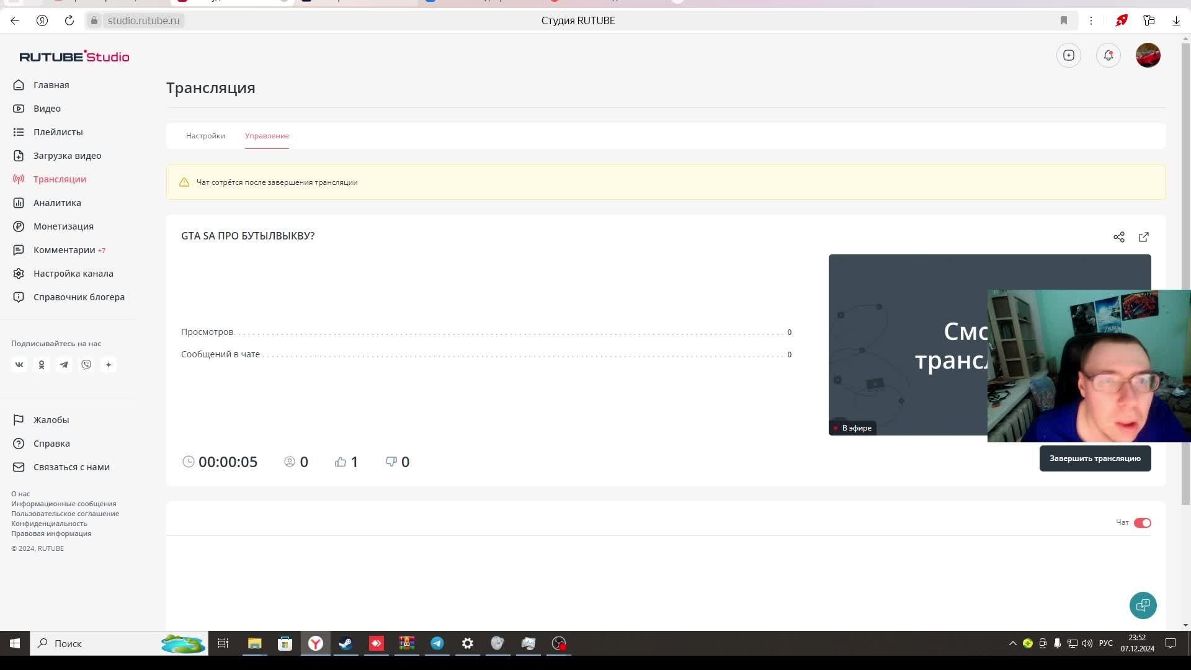This screenshot has width=1191, height=670.
Task: Click the Завершить трансляцию button
Action: click(x=1095, y=458)
